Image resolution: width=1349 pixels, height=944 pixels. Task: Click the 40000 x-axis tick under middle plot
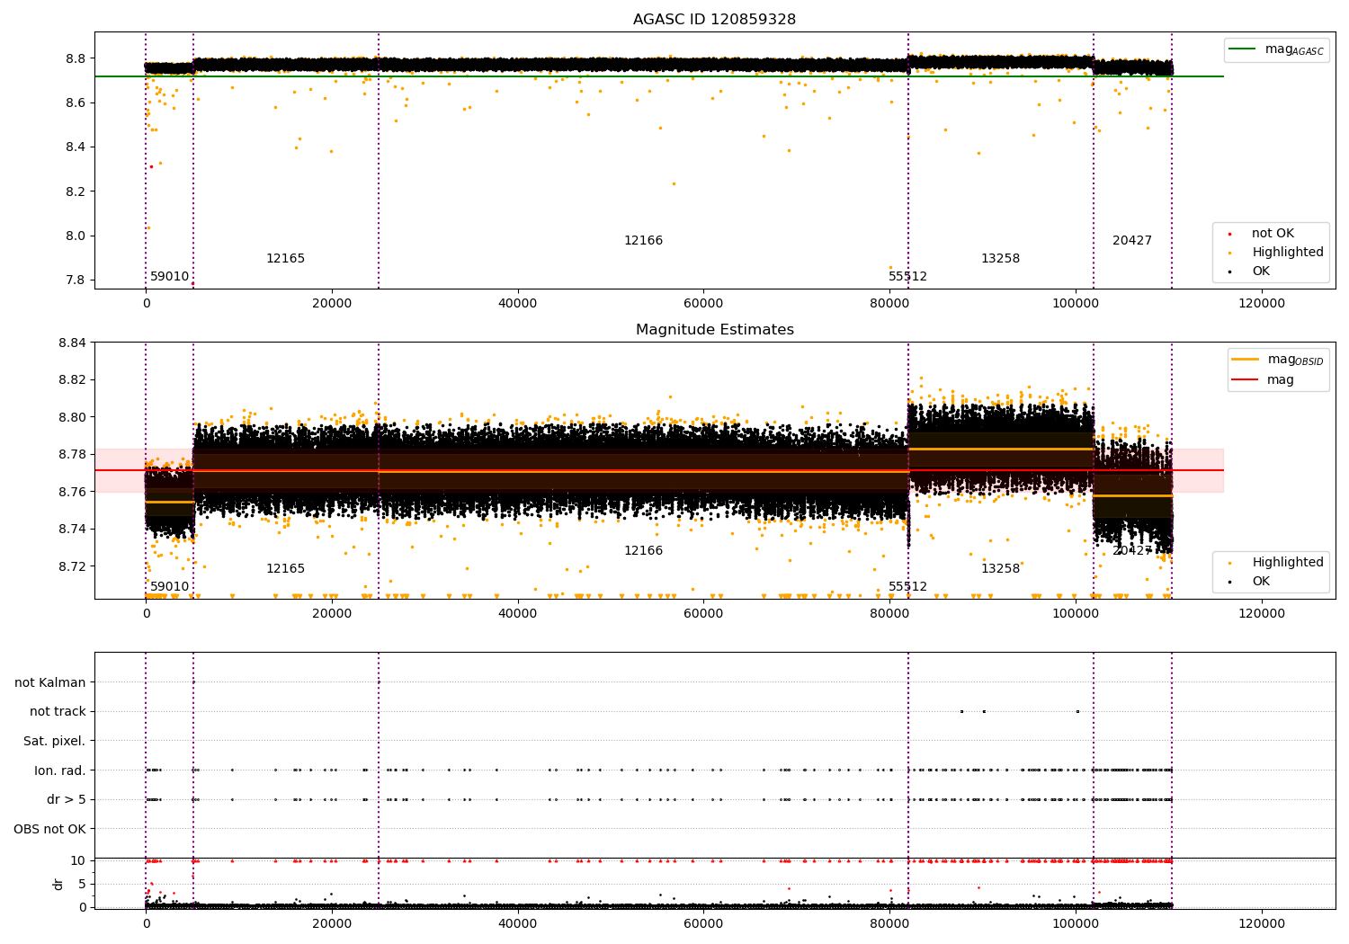click(x=518, y=614)
